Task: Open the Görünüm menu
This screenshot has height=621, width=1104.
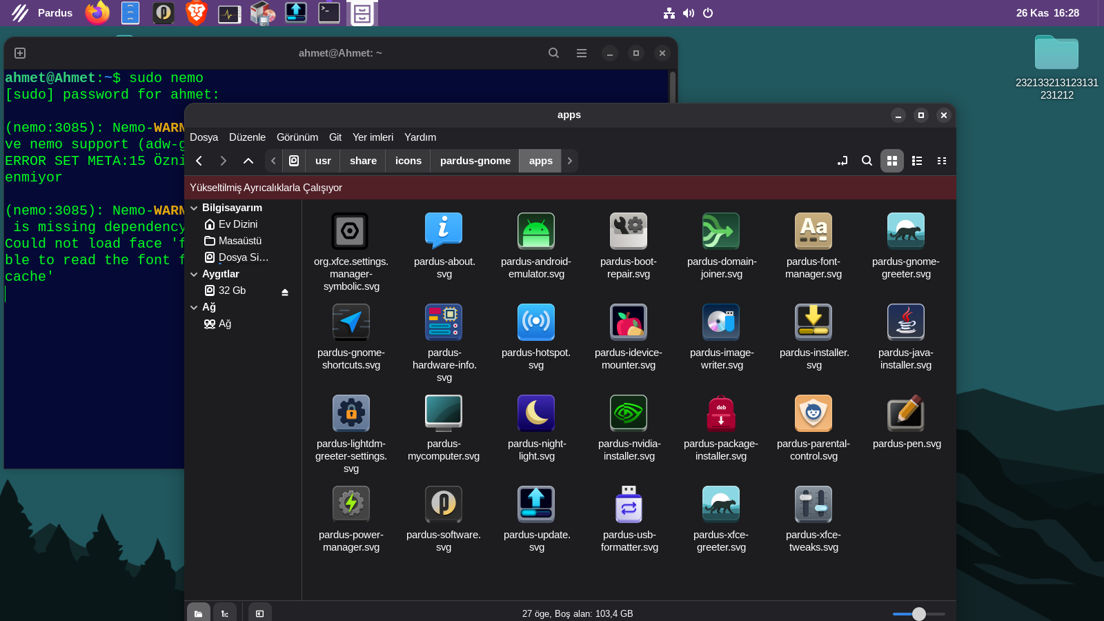Action: 297,137
